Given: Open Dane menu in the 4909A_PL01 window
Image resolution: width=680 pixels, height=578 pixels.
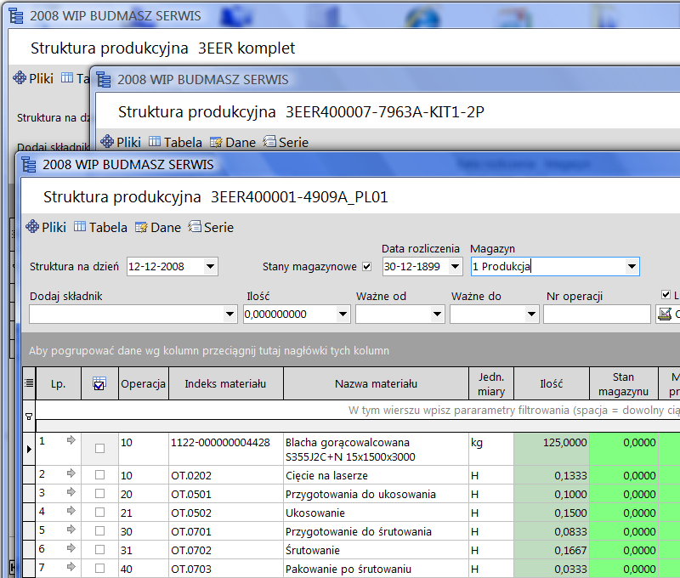Looking at the screenshot, I should pyautogui.click(x=158, y=227).
